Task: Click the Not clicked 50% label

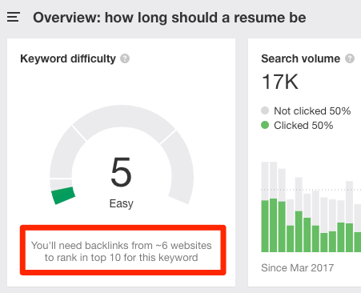Action: pyautogui.click(x=312, y=110)
